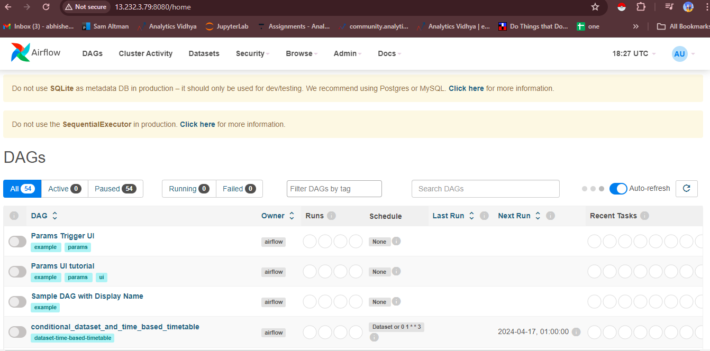The width and height of the screenshot is (710, 351).
Task: Click schedule info icon for Sample DAG with Display Name
Action: (x=396, y=301)
